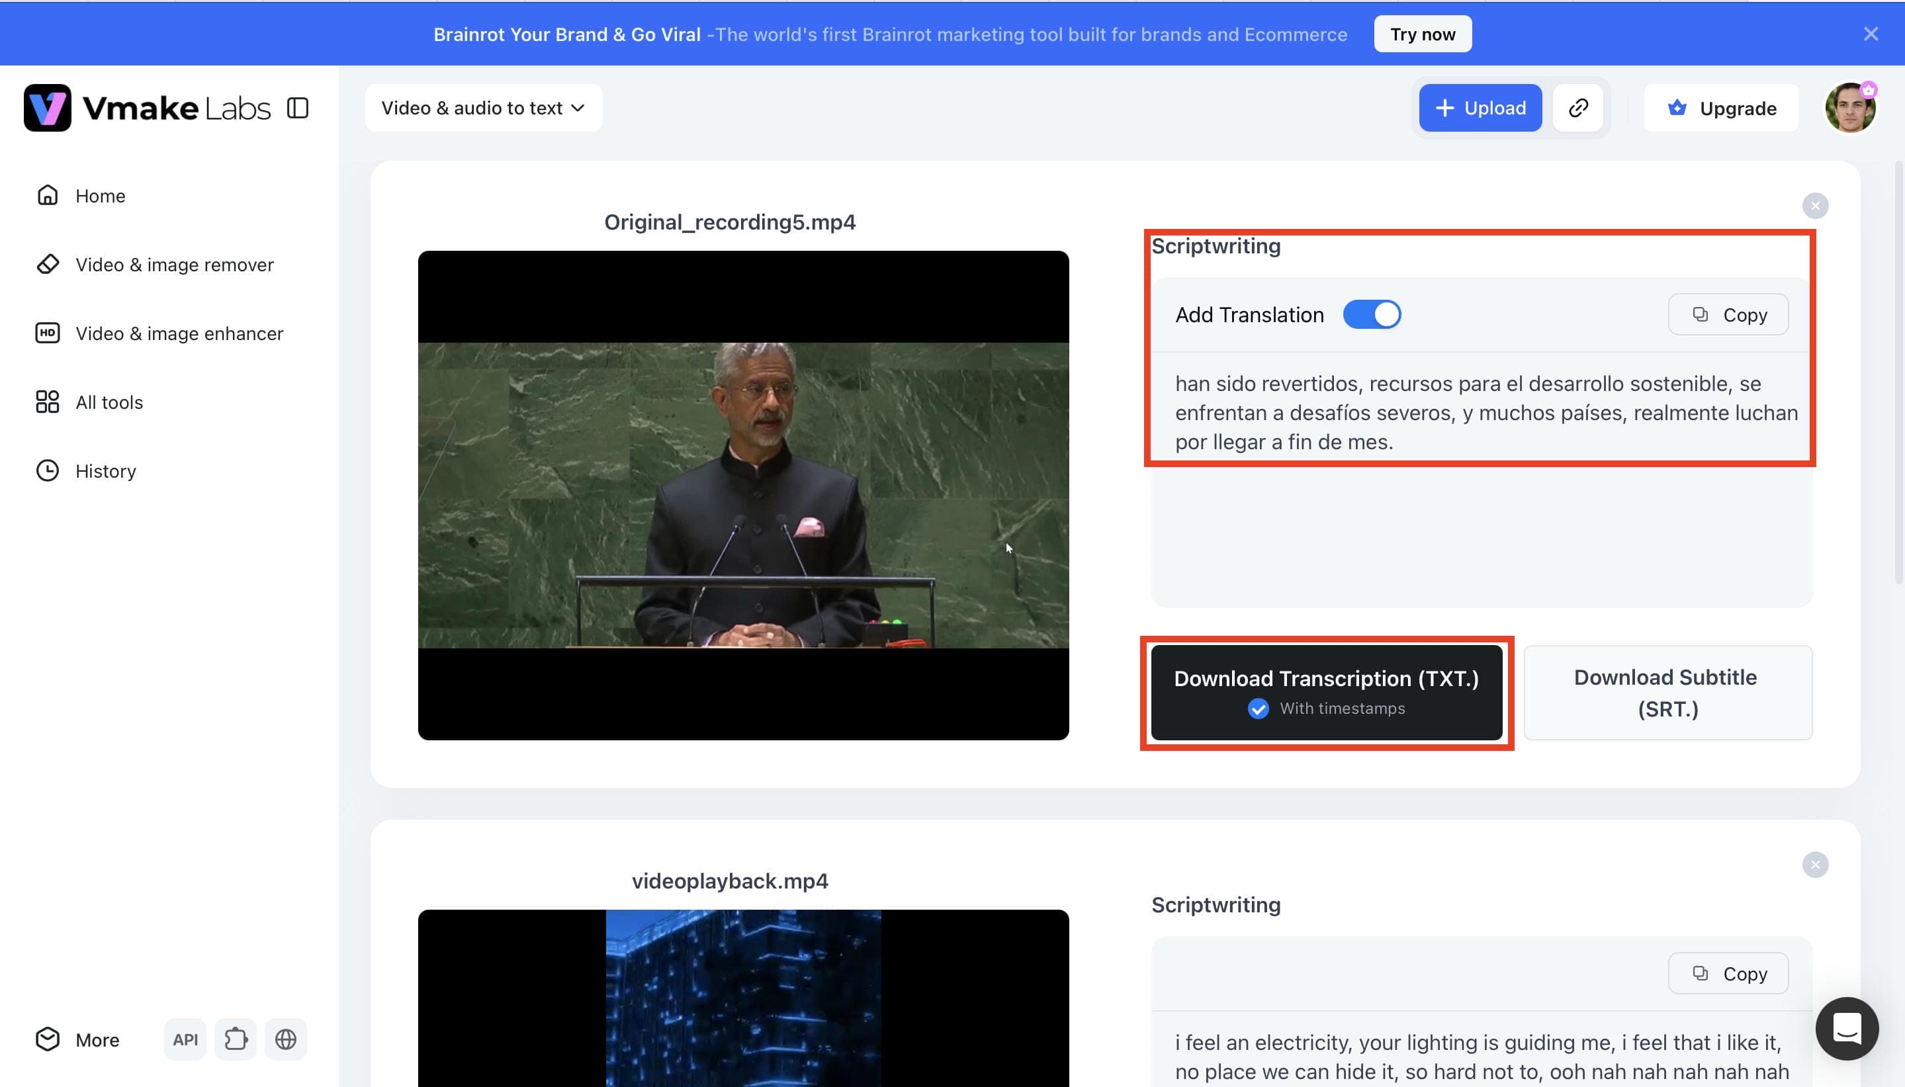Remove videoplayback.mp4 card
The image size is (1905, 1087).
pos(1814,865)
